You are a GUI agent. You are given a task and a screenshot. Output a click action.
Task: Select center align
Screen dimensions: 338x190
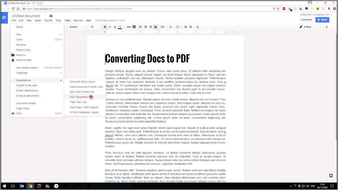pyautogui.click(x=145, y=27)
